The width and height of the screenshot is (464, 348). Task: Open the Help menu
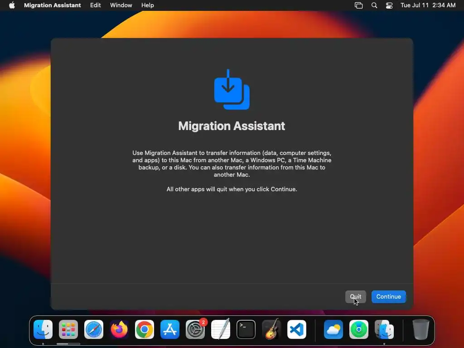147,5
